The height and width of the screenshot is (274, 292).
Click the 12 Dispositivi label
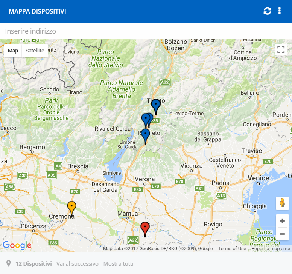34,264
